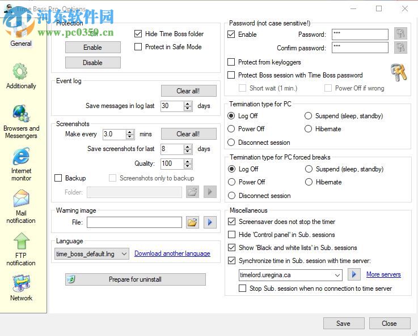Select Hibernate for PC termination type
The height and width of the screenshot is (336, 418).
pyautogui.click(x=308, y=128)
